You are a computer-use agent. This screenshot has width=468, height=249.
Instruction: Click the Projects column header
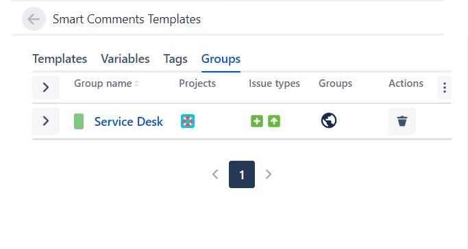tap(197, 83)
